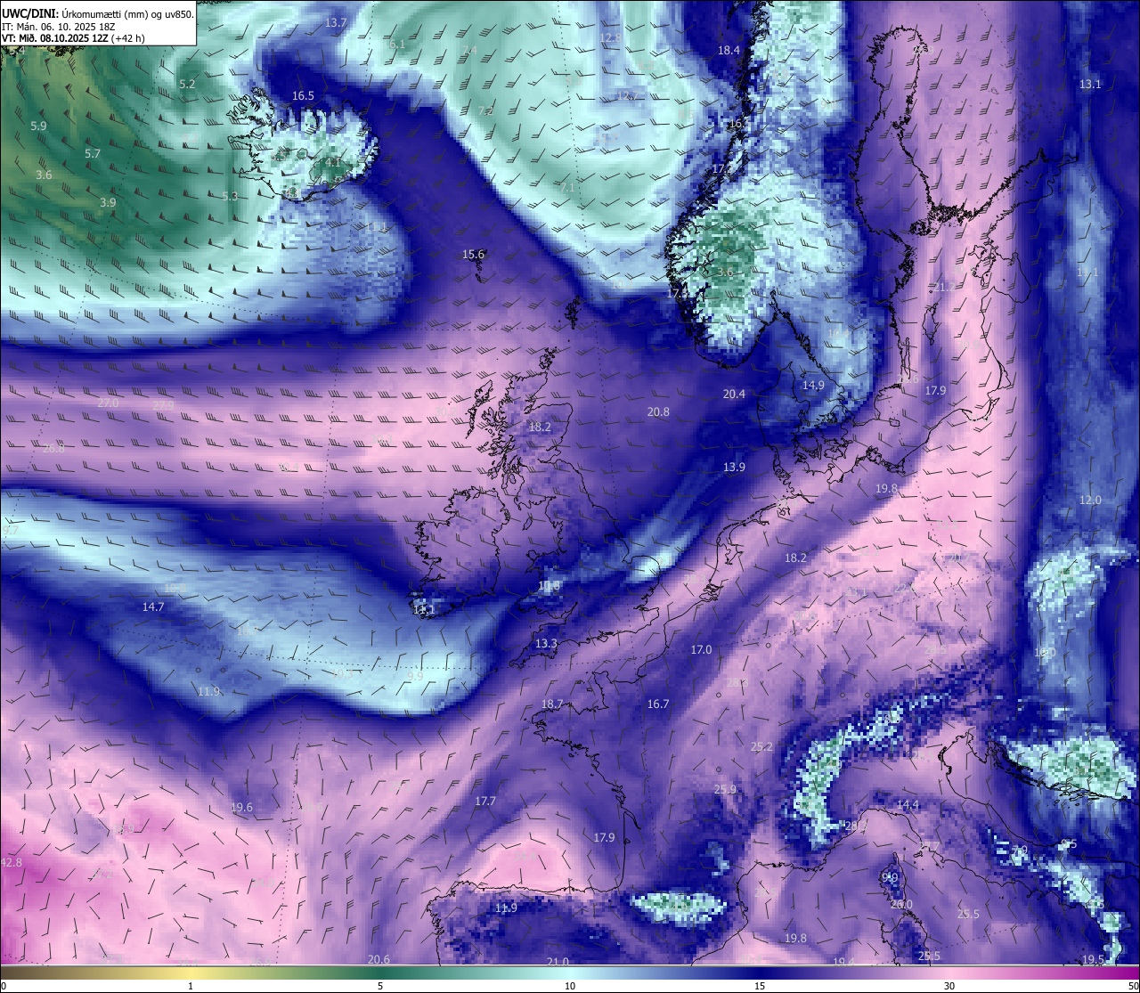This screenshot has height=993, width=1140.
Task: Select the 14.7 value over the Atlantic
Action: (153, 607)
